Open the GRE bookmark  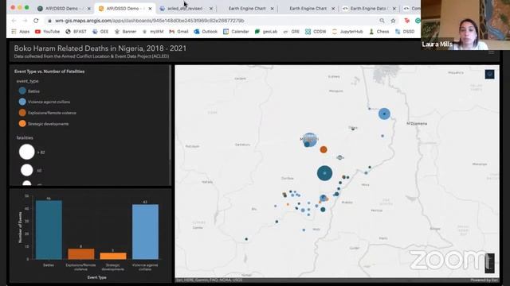(x=291, y=32)
